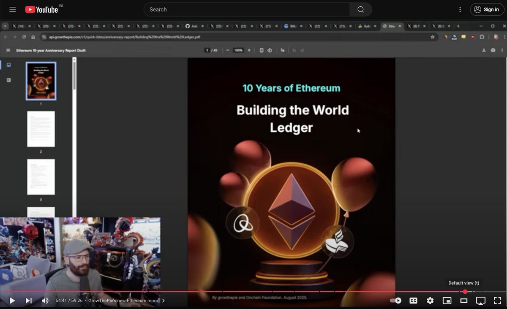The height and width of the screenshot is (309, 507).
Task: Open the thumbnails panel in the PDF sidebar
Action: 9,65
